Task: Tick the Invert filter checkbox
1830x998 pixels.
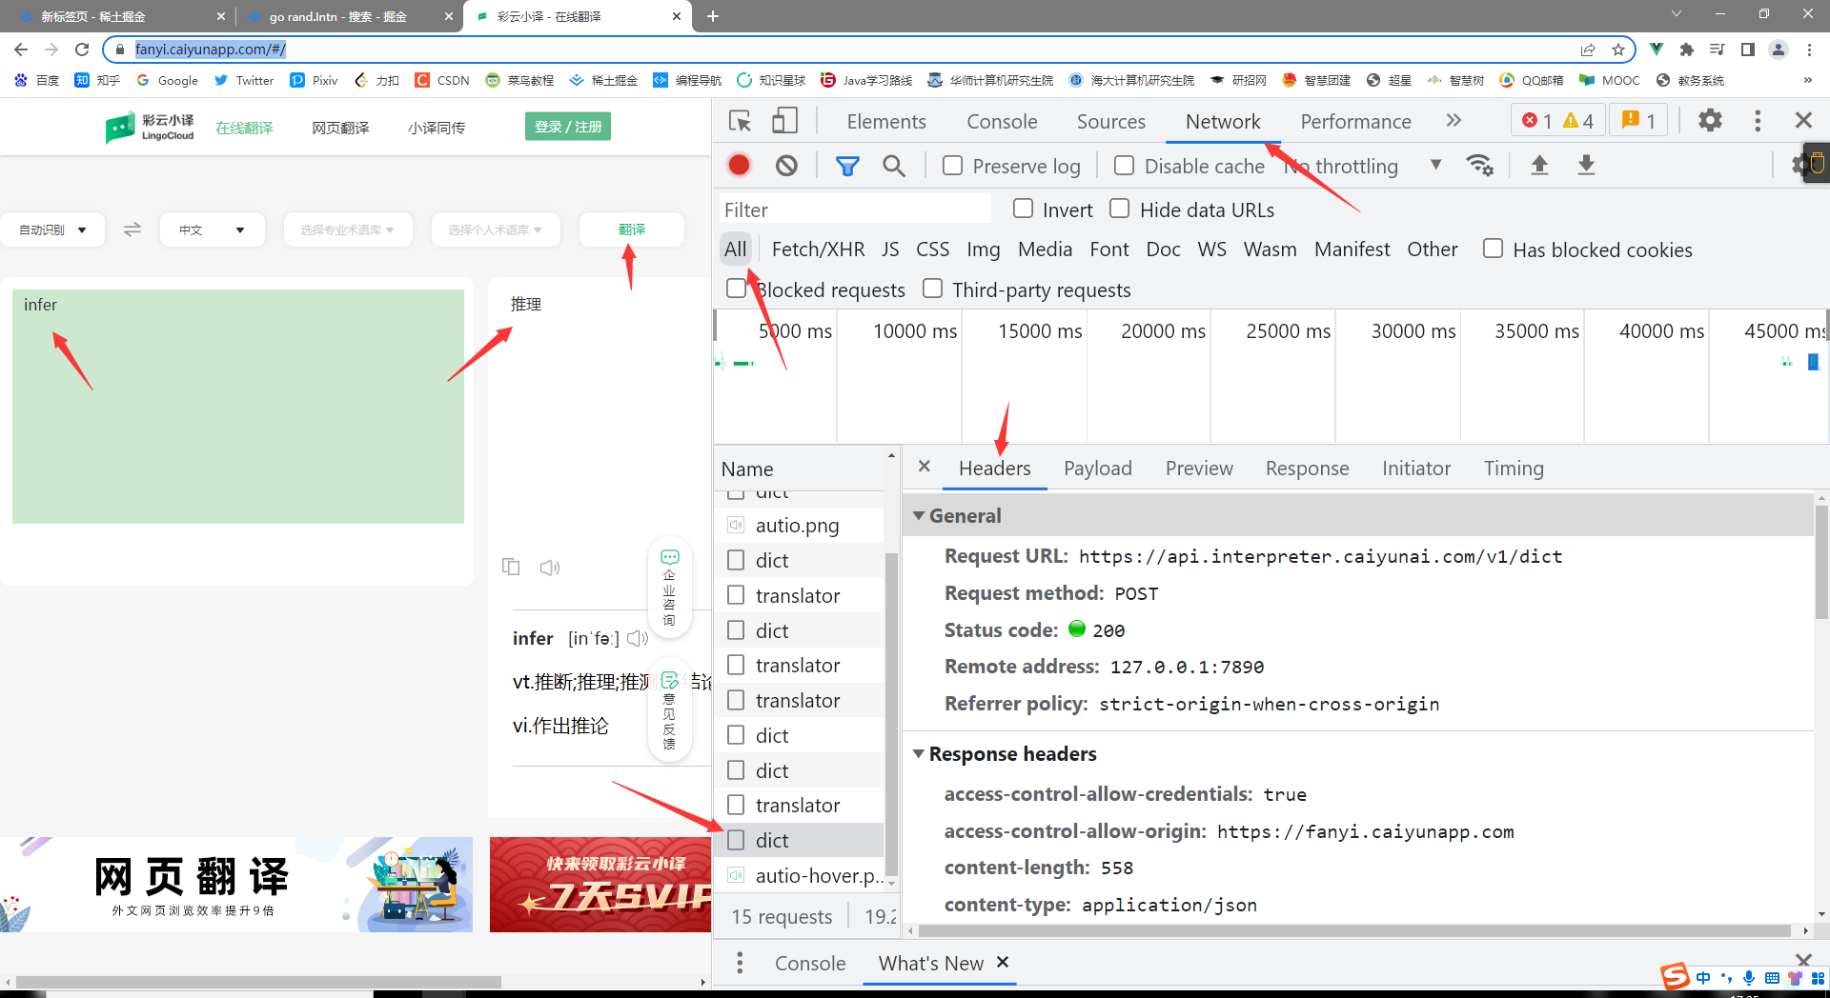Action: (1024, 209)
